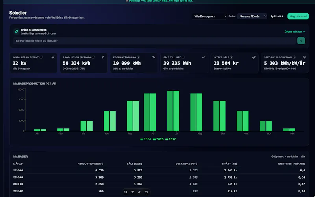Click the 23 504 kr income value
Viewport: 315px width, 197px height.
[226, 63]
